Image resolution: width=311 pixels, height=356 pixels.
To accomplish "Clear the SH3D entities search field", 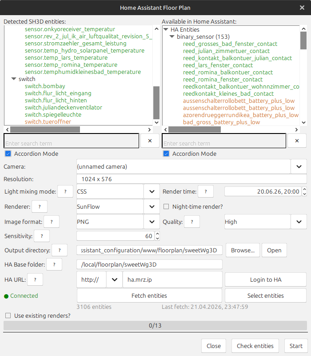I will [150, 141].
